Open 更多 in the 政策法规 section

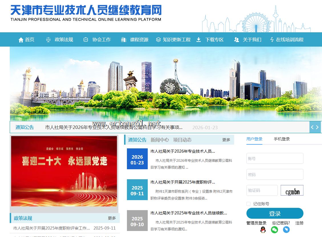112,218
